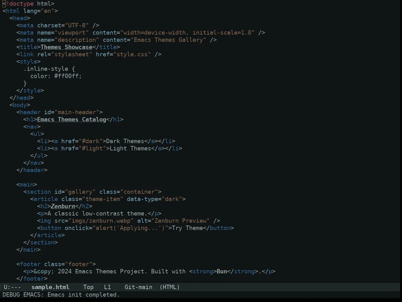Image resolution: width=402 pixels, height=302 pixels.
Task: Click the echo area message 'Emacs init completed.'
Action: click(x=84, y=295)
